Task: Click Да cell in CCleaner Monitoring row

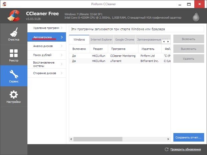Action: (74, 56)
